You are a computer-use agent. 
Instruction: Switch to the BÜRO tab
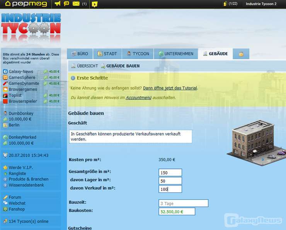pyautogui.click(x=80, y=54)
